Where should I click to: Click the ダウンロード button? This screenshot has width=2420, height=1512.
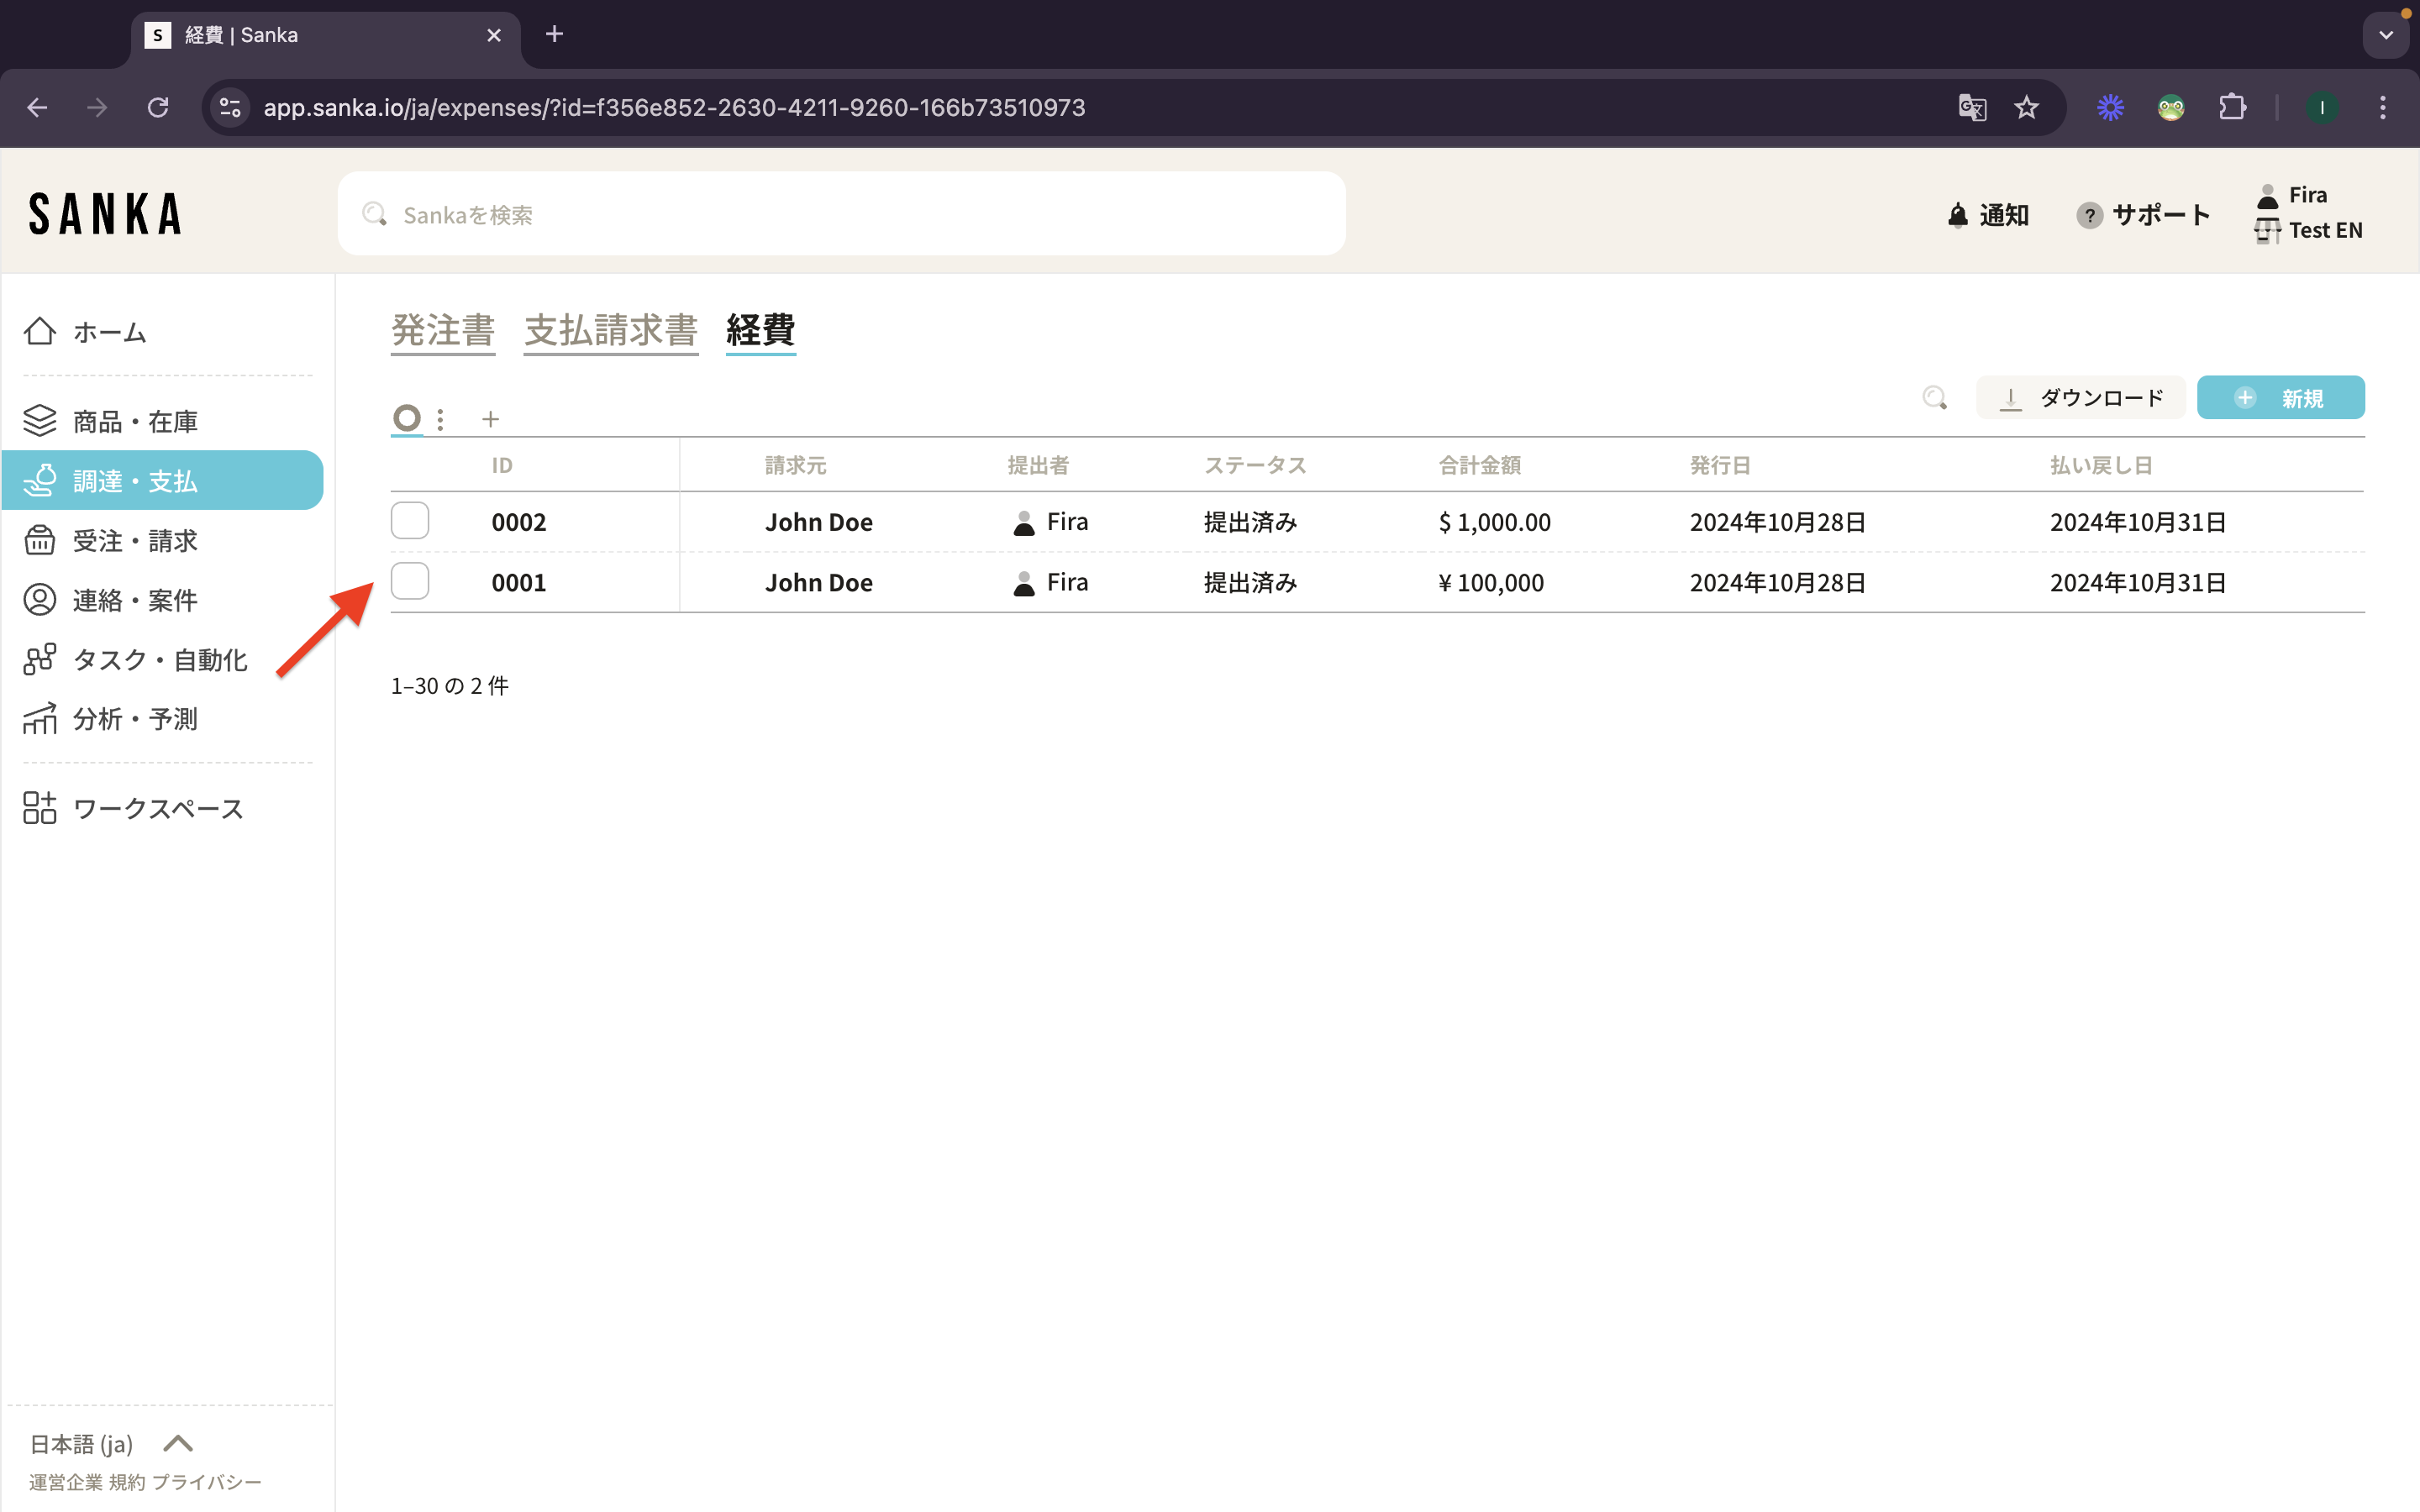(2080, 398)
